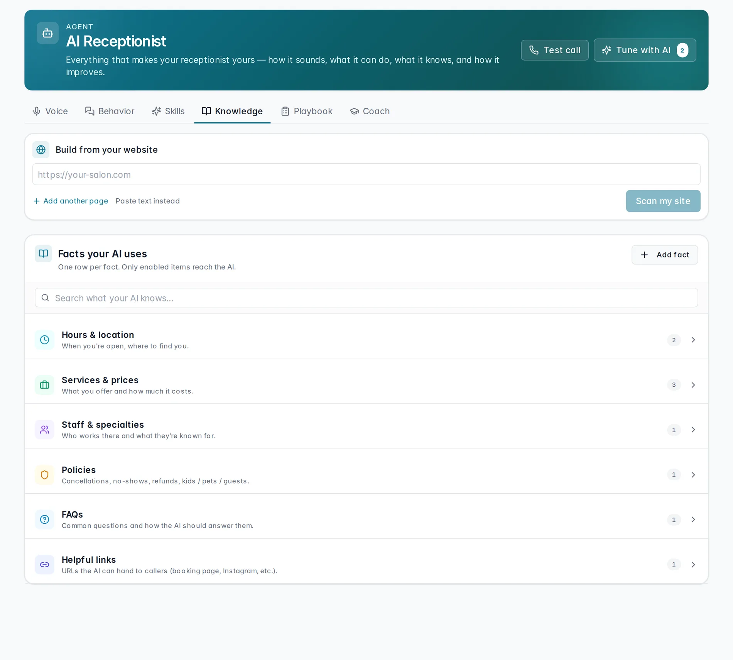Click Scan my site button
Viewport: 733px width, 660px height.
click(x=663, y=201)
